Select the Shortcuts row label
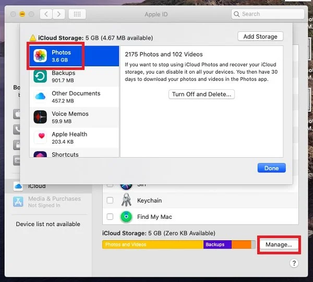313x282 pixels. click(65, 155)
